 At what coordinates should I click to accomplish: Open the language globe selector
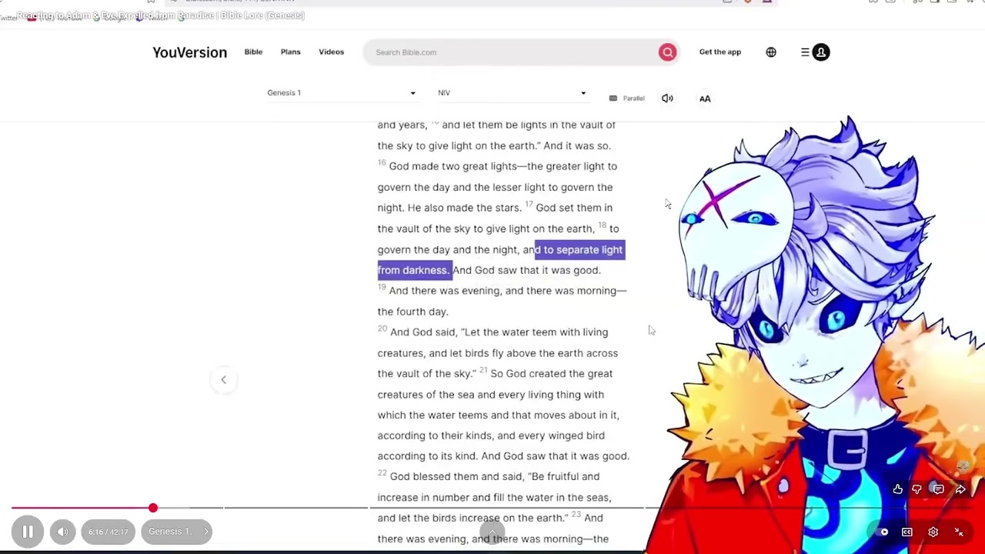pos(771,52)
